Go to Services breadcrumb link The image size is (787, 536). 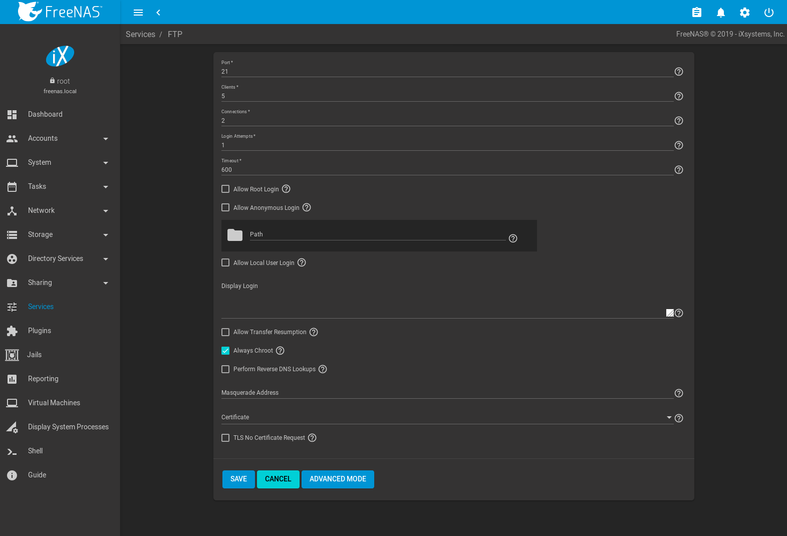140,34
